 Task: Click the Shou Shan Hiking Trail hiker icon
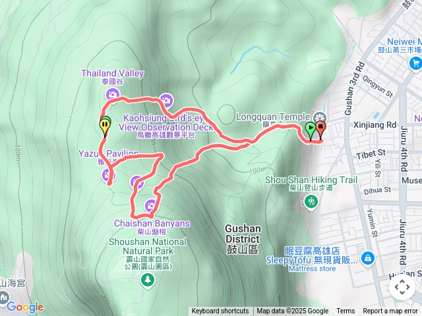coord(311,201)
